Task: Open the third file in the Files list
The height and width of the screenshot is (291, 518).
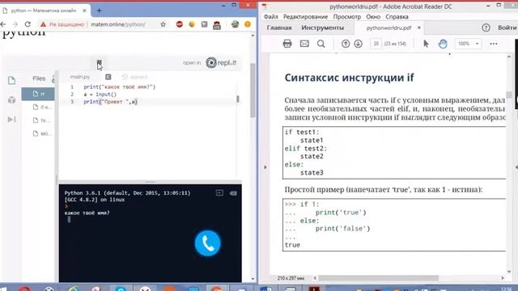Action: pyautogui.click(x=41, y=120)
